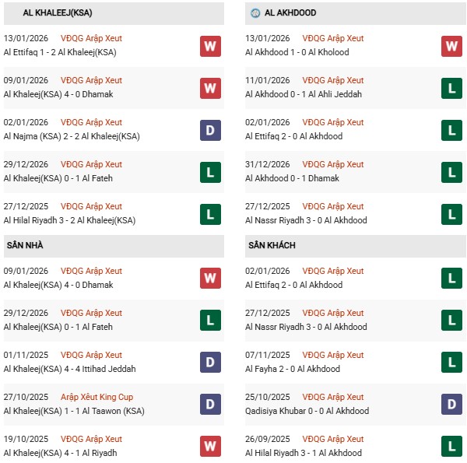Viewport: 467px width, 463px height.
Task: Click L badge for Al Akhdood 0-1 Al Ahli Jeddah
Action: click(451, 88)
